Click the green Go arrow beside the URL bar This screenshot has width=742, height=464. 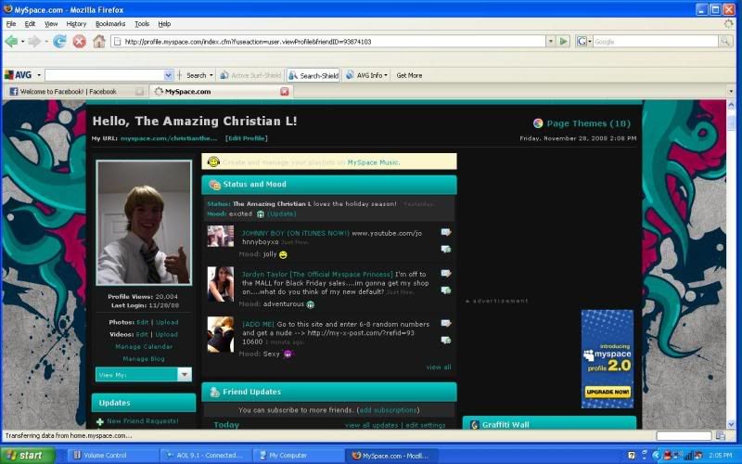coord(563,42)
